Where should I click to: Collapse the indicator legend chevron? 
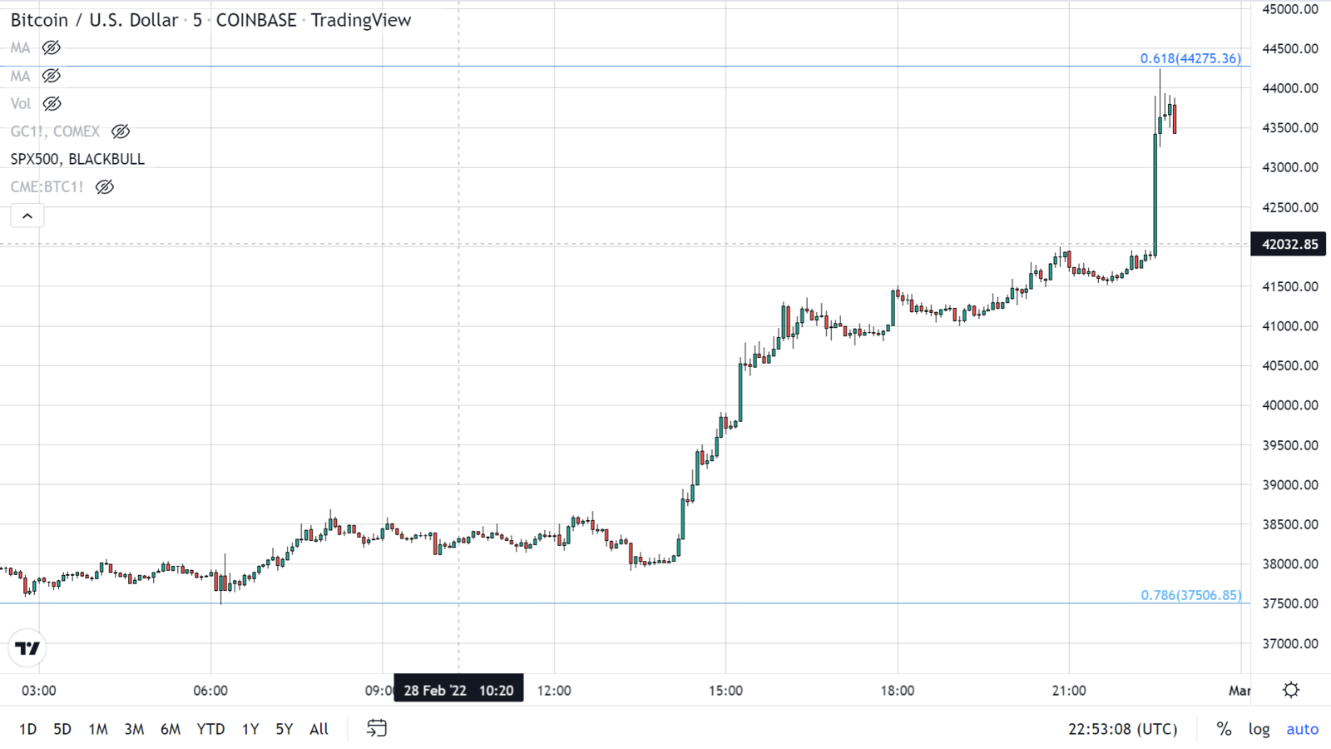(27, 216)
